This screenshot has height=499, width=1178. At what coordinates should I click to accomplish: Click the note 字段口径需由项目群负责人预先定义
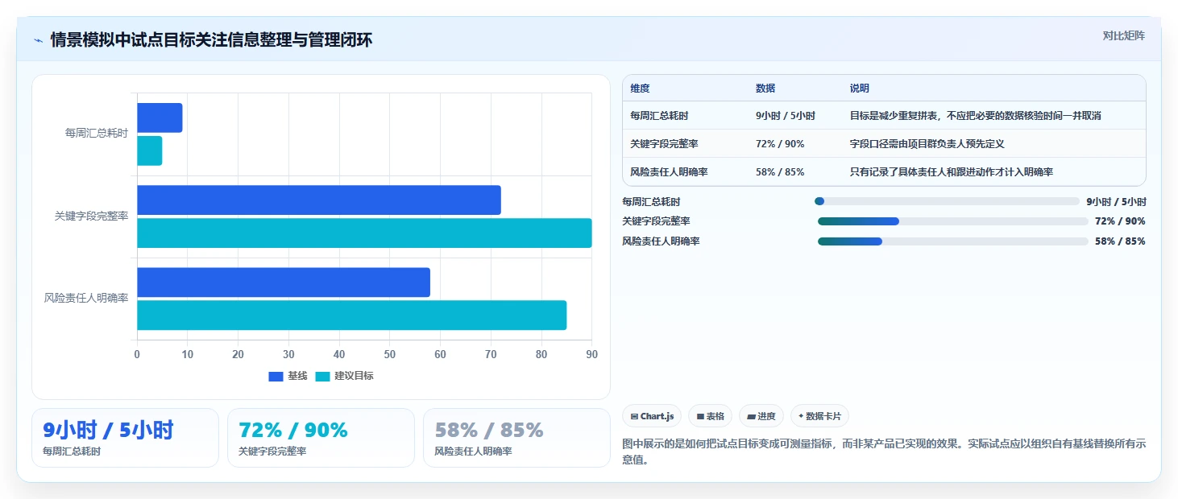(x=927, y=144)
